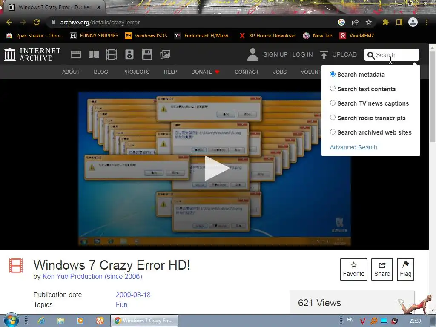Click the BLOG nav item
Screen dimensions: 436x327
click(x=101, y=72)
